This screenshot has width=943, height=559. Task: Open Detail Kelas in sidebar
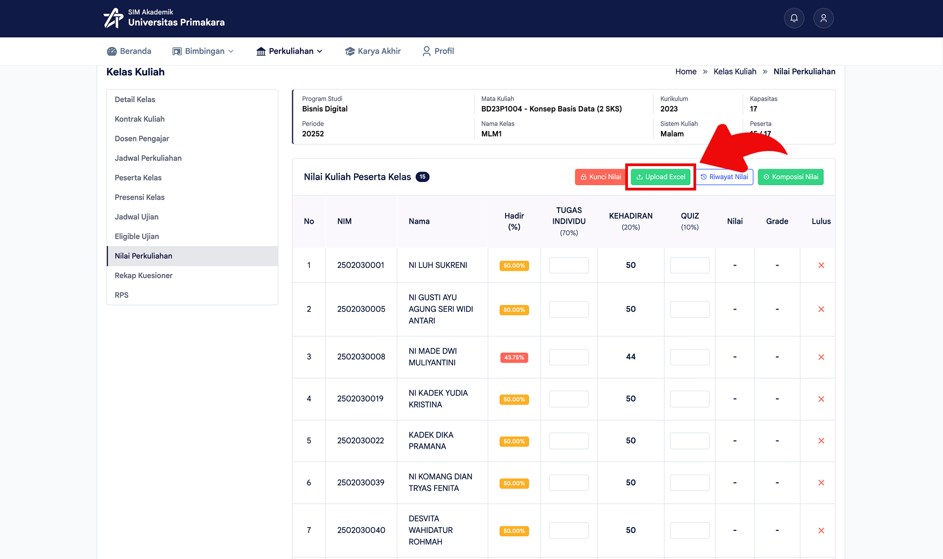coord(192,100)
